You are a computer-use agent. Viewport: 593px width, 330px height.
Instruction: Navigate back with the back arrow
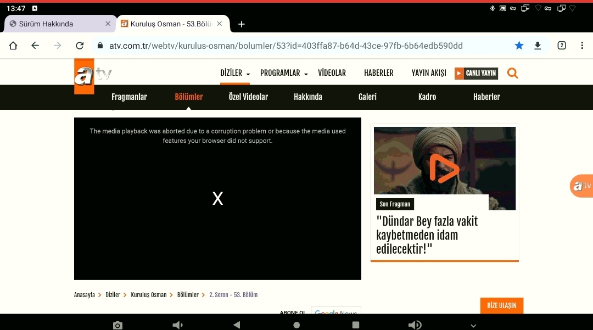click(x=35, y=46)
